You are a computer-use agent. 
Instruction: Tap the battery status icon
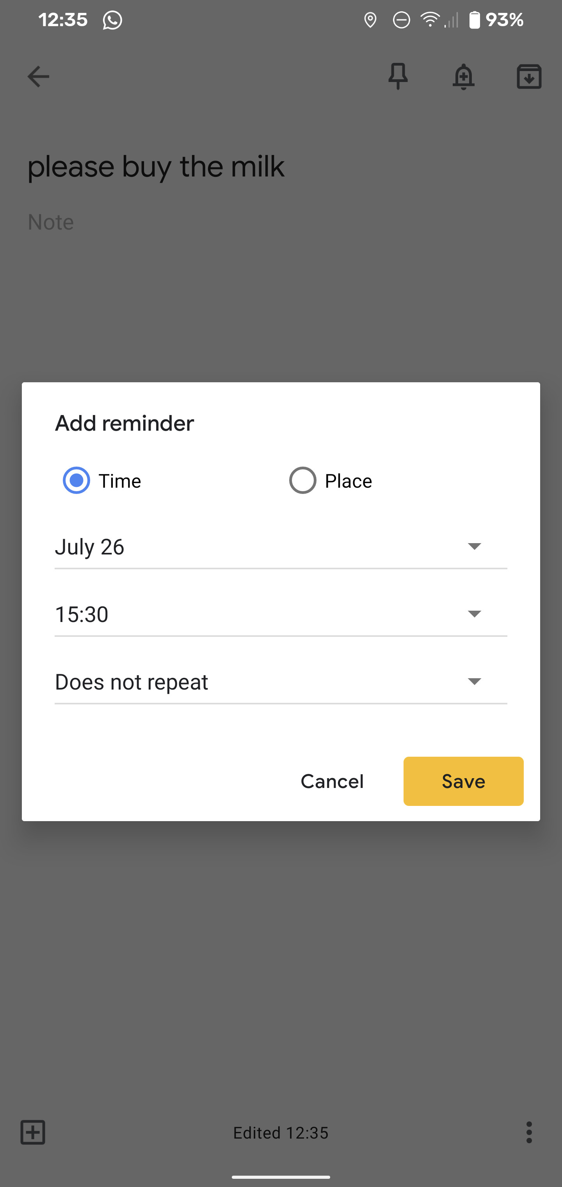click(475, 20)
